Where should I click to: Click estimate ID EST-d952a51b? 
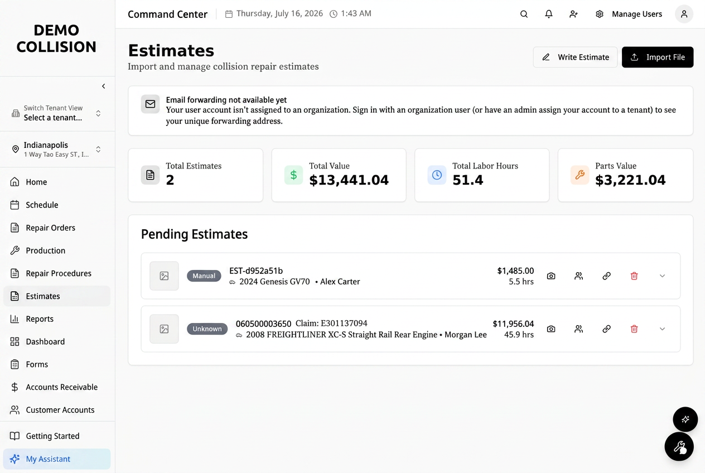click(256, 271)
